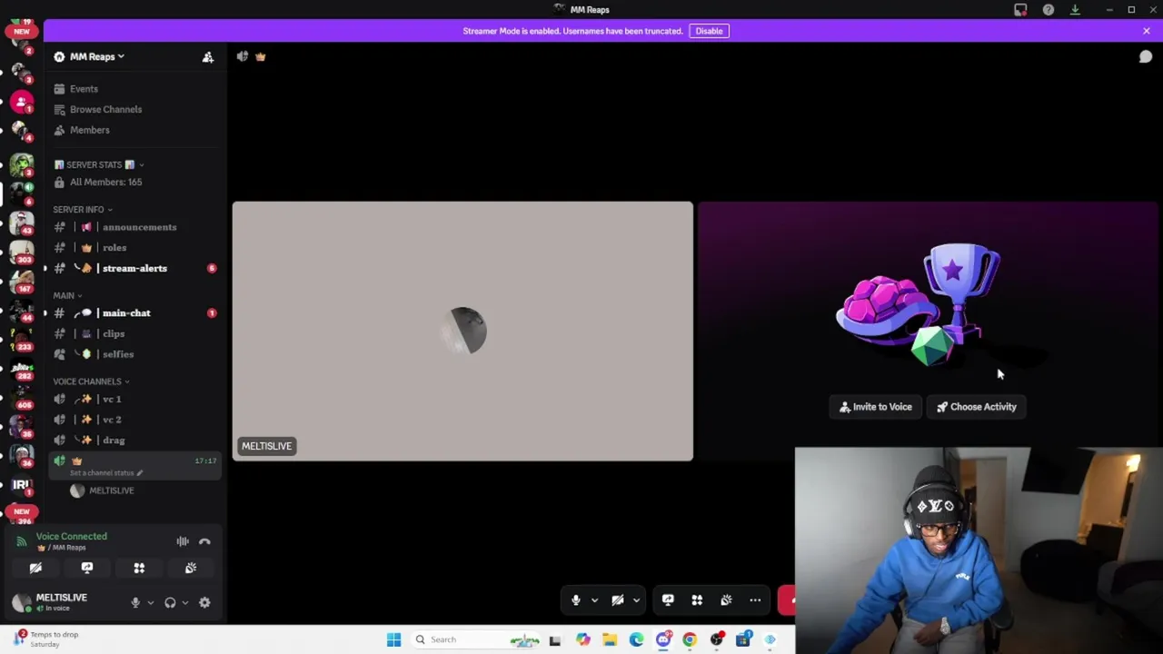Open Google Chrome from the taskbar

(x=690, y=639)
